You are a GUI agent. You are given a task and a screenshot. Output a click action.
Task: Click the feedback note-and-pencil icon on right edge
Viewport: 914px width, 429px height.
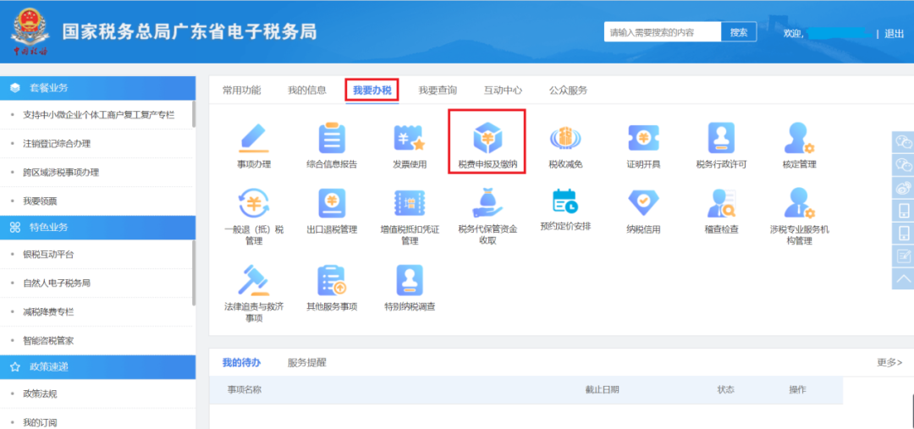[x=903, y=256]
